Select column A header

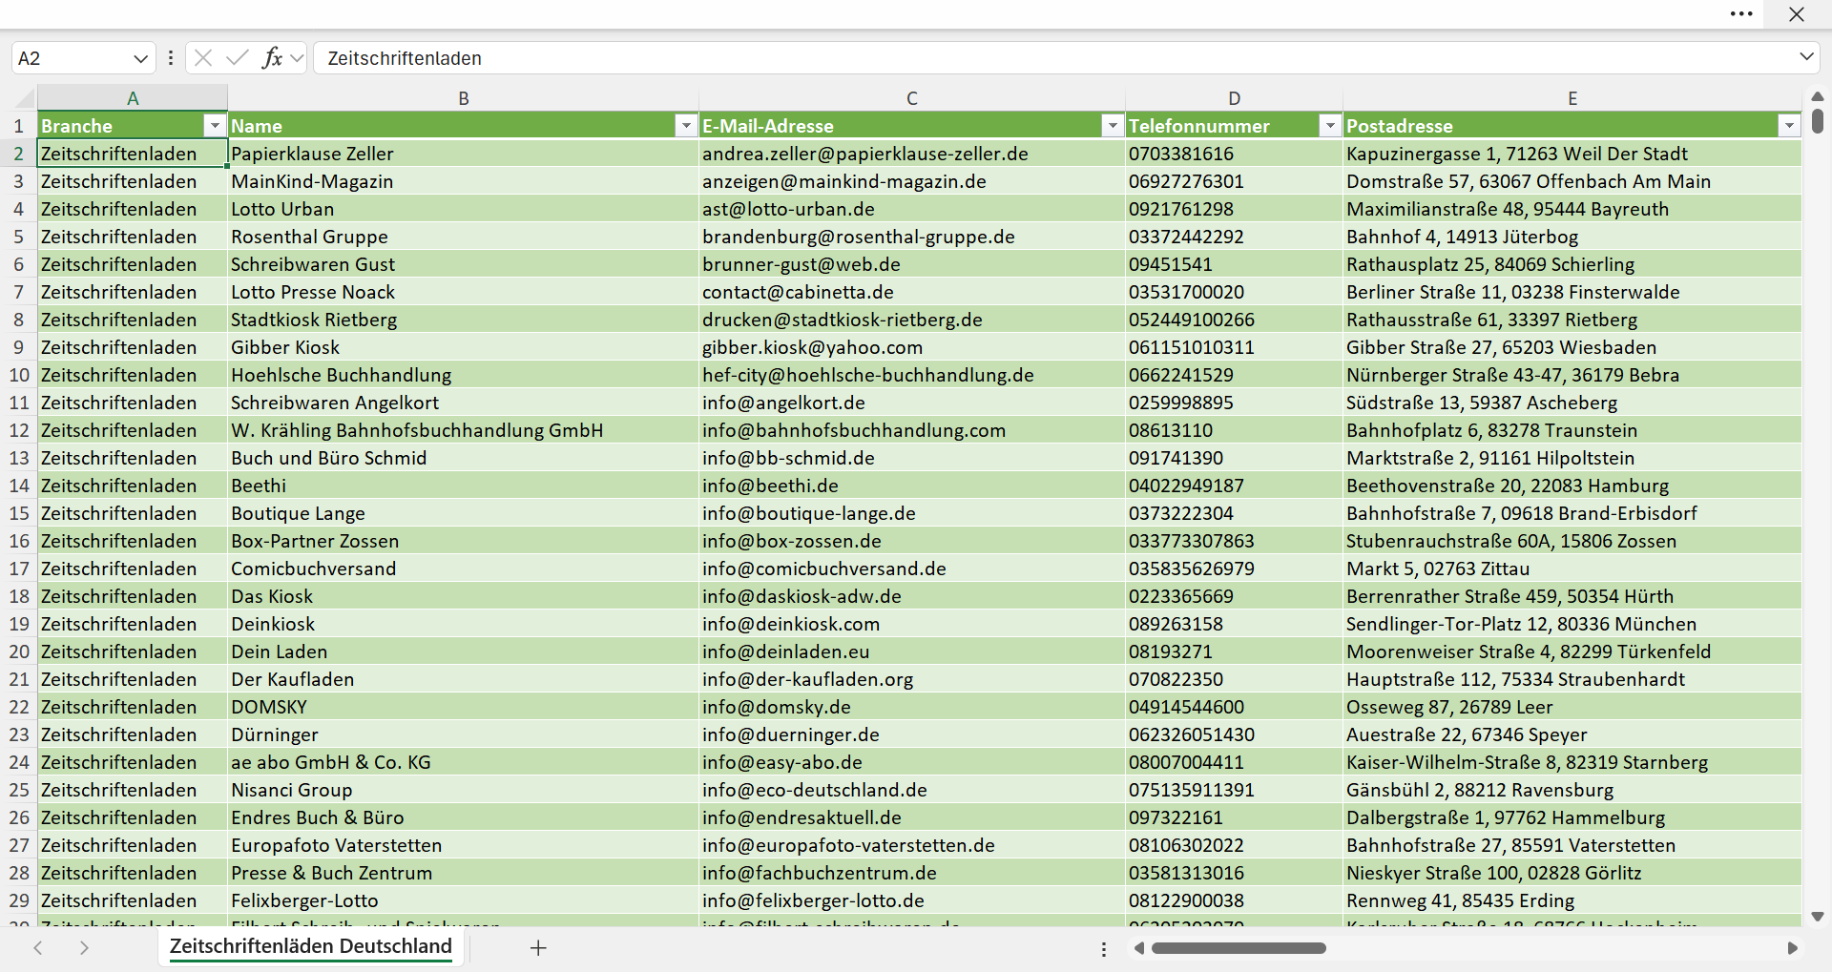coord(133,98)
